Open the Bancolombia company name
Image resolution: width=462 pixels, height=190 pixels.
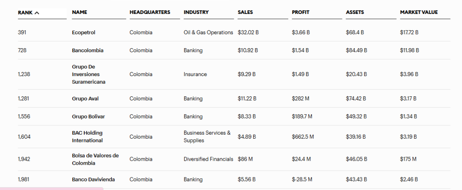(88, 50)
